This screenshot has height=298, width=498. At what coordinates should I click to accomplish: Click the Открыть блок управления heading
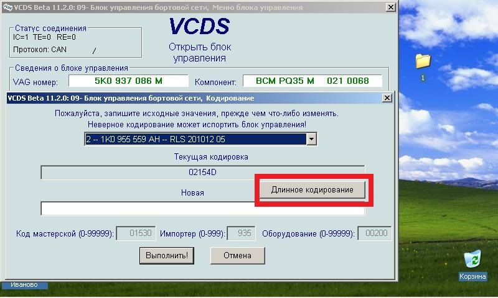(200, 52)
